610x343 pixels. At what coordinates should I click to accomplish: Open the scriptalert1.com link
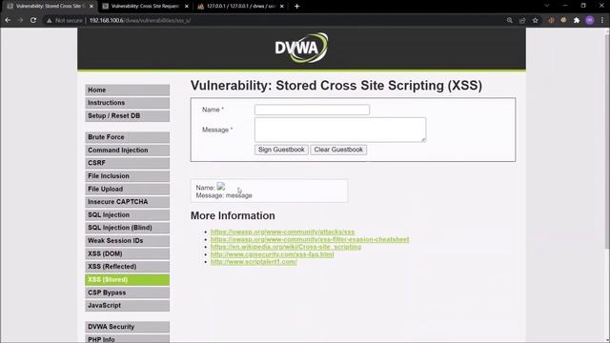tap(254, 262)
